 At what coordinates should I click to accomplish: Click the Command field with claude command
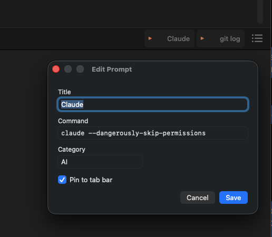[x=153, y=133]
